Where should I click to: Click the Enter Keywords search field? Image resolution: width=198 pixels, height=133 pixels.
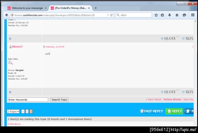pyautogui.click(x=28, y=100)
